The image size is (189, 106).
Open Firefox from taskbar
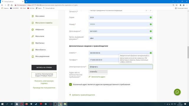point(26,104)
